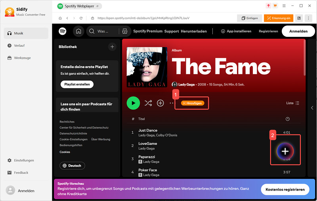Switch source via Spotify Webplayer selector
This screenshot has width=317, height=201.
click(x=79, y=6)
